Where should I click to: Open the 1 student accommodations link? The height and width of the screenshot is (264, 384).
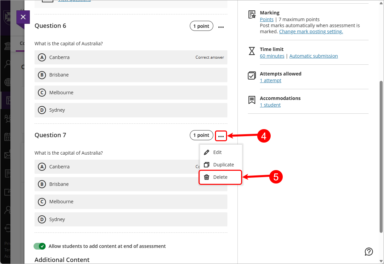[x=270, y=105]
